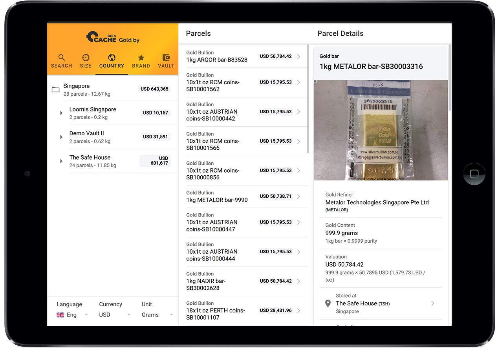Open the Currency dropdown set to USD

[115, 315]
